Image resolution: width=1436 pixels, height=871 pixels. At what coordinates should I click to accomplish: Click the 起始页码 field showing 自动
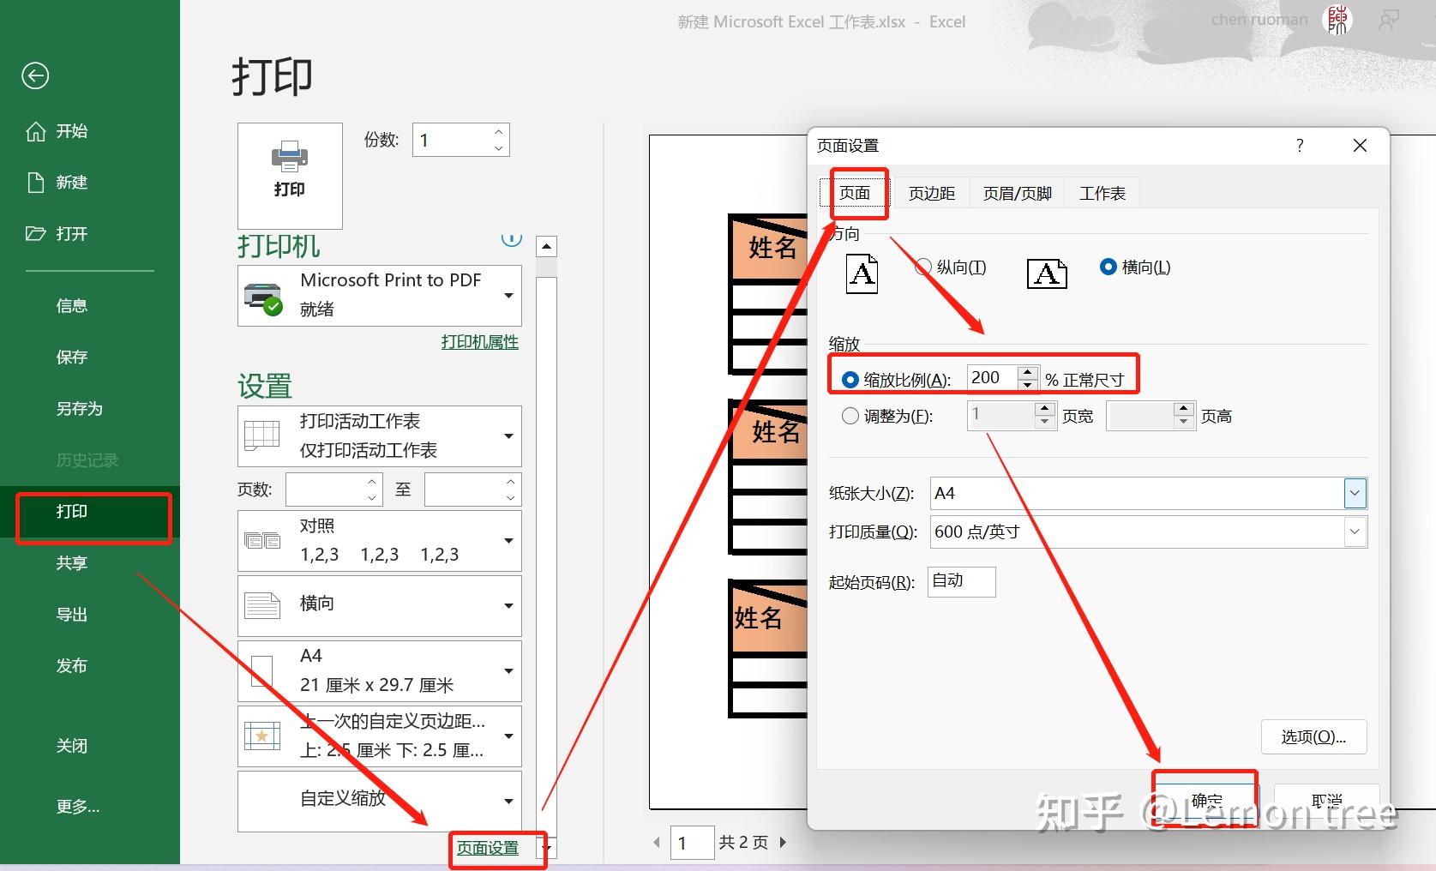pos(962,581)
